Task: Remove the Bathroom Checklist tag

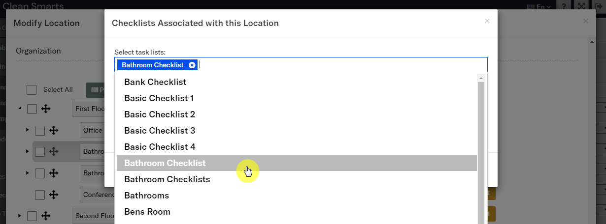Action: click(192, 65)
